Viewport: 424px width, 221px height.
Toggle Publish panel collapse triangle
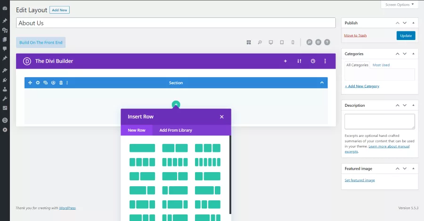413,23
